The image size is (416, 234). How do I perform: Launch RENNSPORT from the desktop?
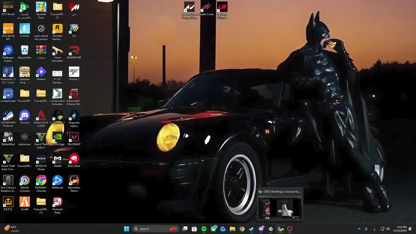pos(74,52)
